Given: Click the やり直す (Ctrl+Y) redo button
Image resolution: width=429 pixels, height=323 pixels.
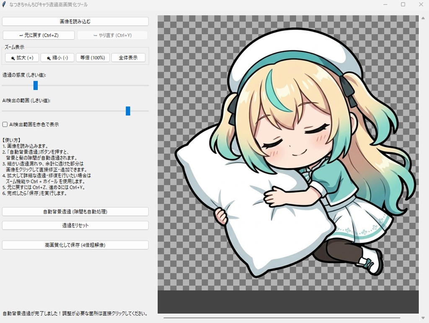Looking at the screenshot, I should (x=112, y=35).
